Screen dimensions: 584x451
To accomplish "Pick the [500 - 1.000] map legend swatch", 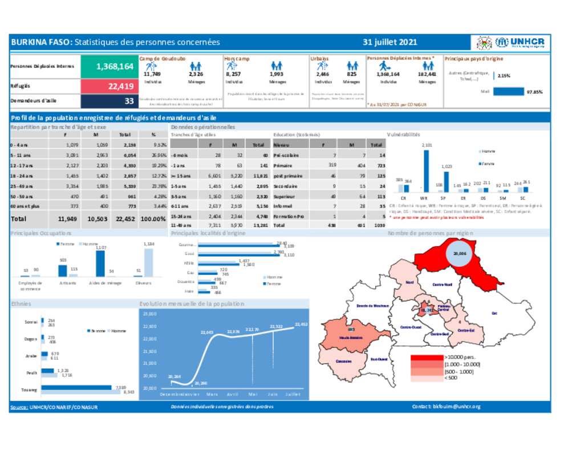I will (427, 372).
